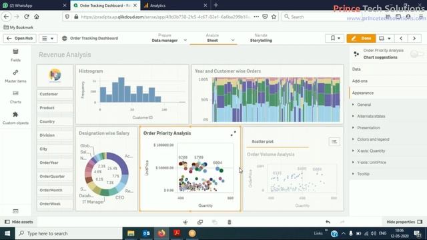Switch to the WhatsApp browser tab

click(34, 5)
